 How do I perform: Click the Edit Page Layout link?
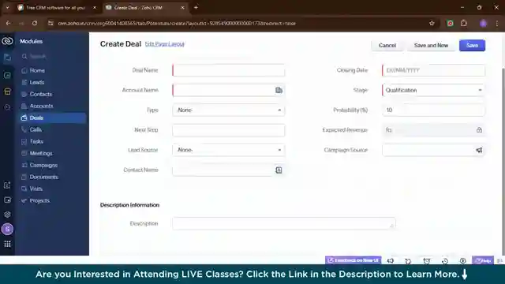click(165, 44)
